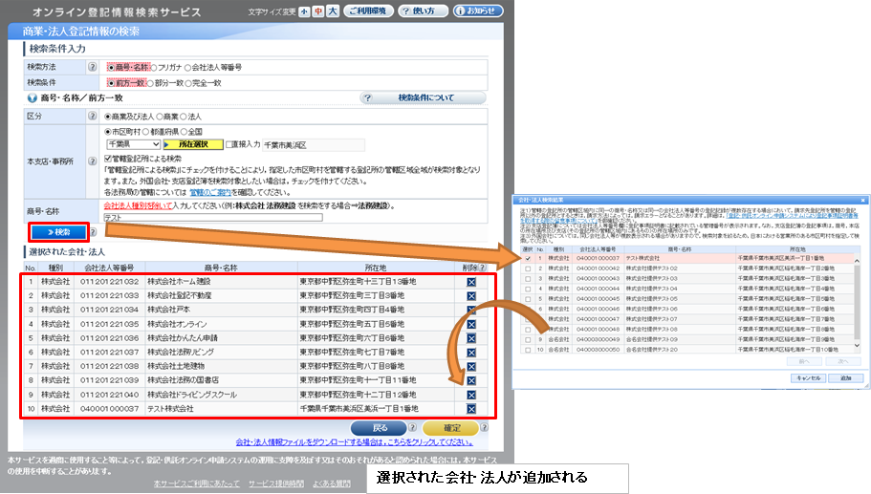Delete row 株式会社ドライビングスクール
This screenshot has width=871, height=494.
(471, 395)
